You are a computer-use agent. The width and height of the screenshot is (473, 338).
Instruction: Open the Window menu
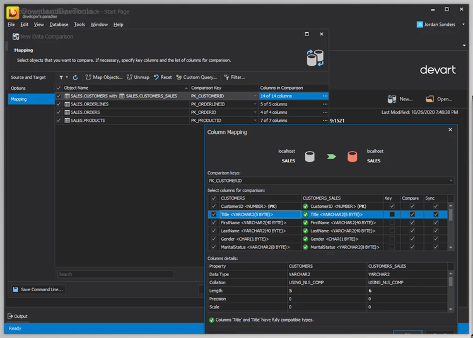tap(99, 25)
